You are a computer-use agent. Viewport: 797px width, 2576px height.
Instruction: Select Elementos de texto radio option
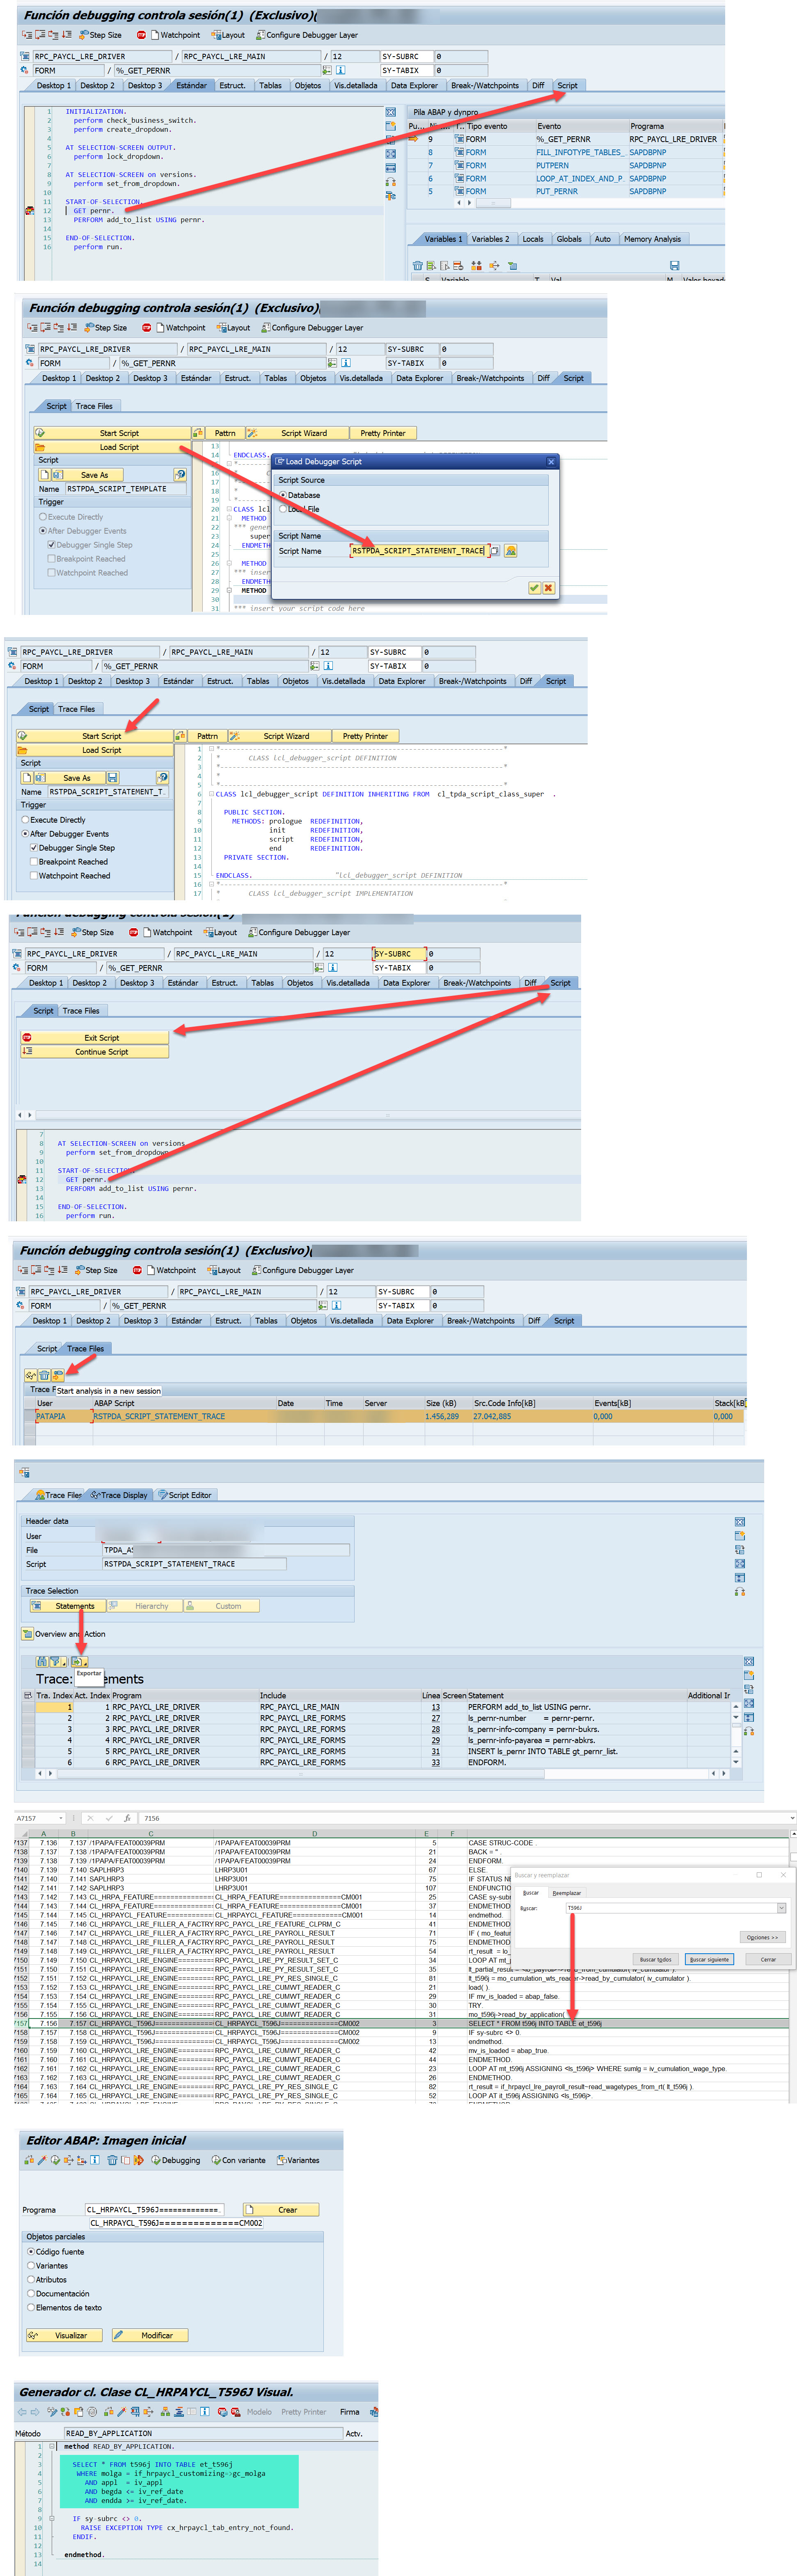[31, 2307]
